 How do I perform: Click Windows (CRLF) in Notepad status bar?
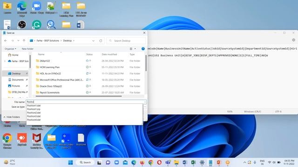click(x=252, y=111)
